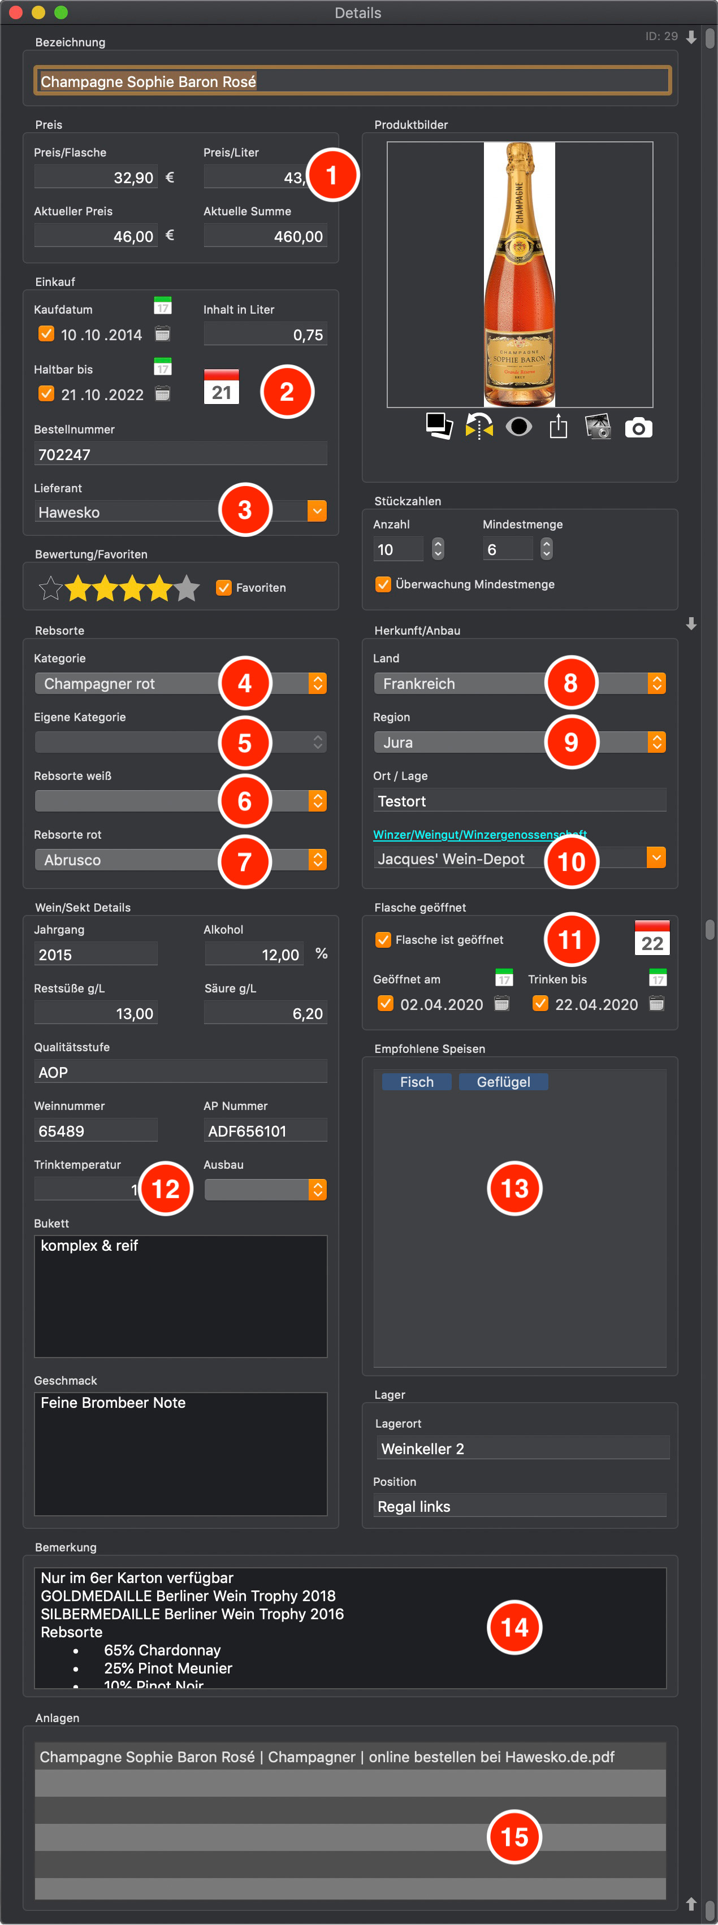Open the gray date picker next to 21.10.2022
The image size is (718, 1925).
162,393
